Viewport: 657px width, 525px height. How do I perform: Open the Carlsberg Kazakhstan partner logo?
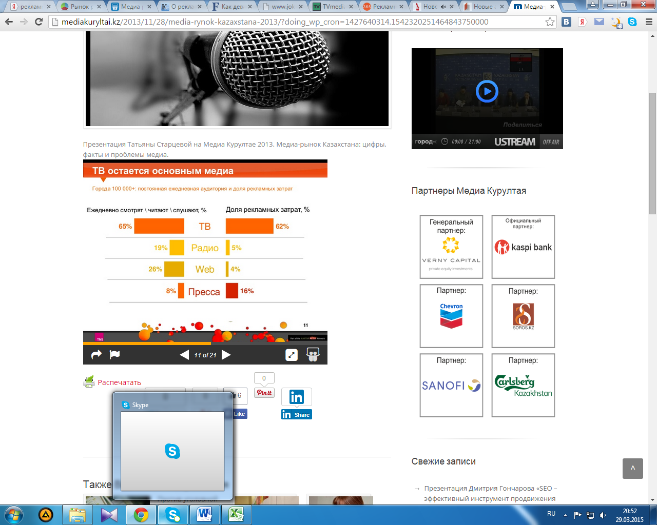point(523,385)
